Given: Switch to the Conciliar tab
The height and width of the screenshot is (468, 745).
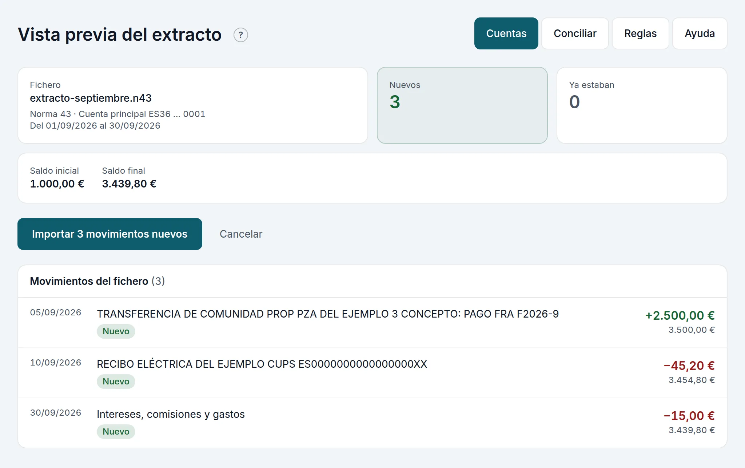Looking at the screenshot, I should (x=575, y=33).
